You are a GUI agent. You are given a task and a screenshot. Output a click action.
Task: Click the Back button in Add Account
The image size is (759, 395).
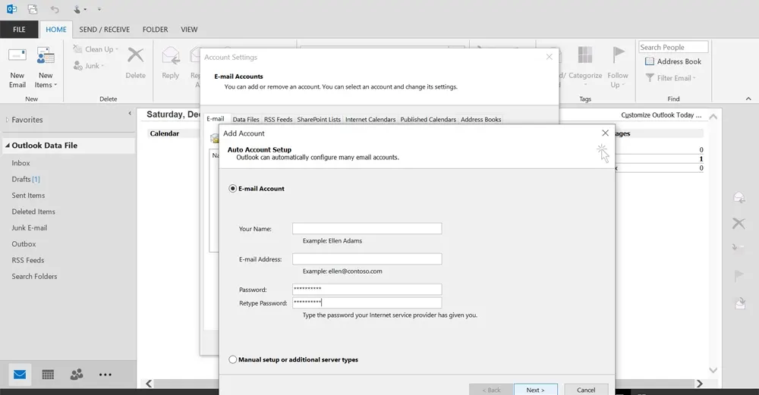[491, 390]
